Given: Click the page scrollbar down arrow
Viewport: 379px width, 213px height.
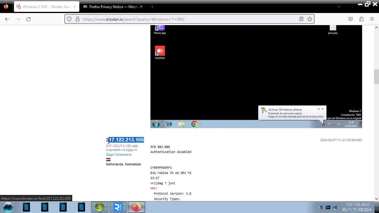Looking at the screenshot, I should point(376,199).
